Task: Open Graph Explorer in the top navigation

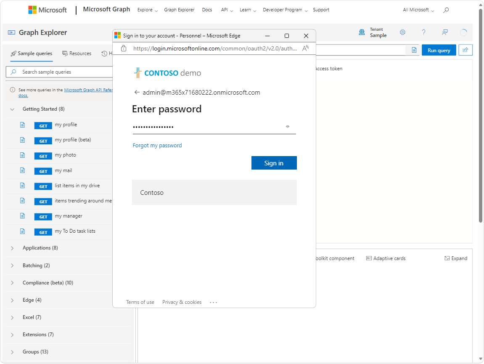Action: pyautogui.click(x=179, y=10)
